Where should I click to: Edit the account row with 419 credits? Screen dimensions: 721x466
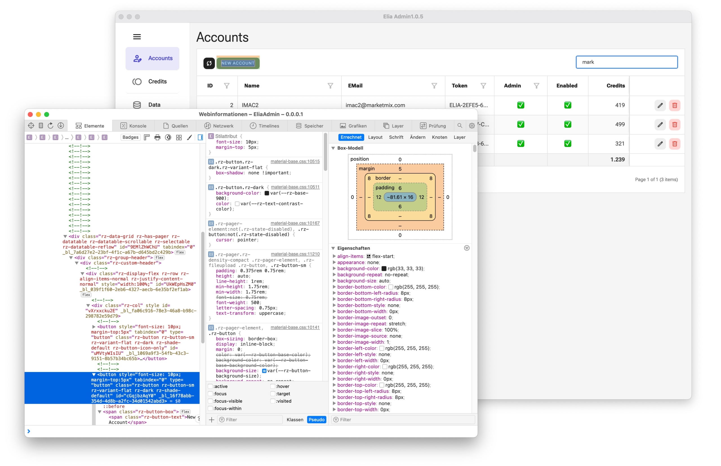660,105
